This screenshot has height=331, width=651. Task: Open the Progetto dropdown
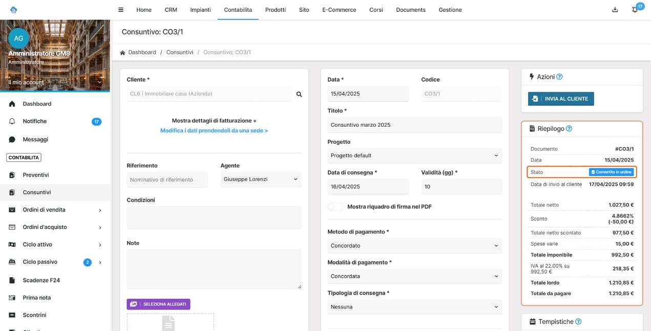coord(414,156)
